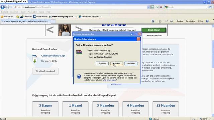This screenshot has height=120, width=214.
Task: Click the file download arrow icon
Action: [35, 59]
